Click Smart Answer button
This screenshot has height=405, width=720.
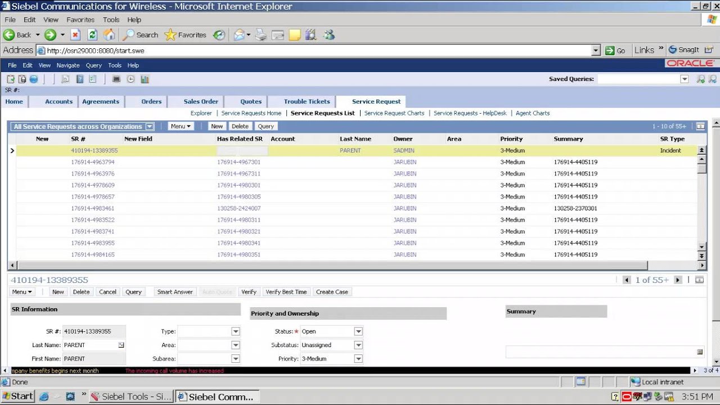(175, 292)
